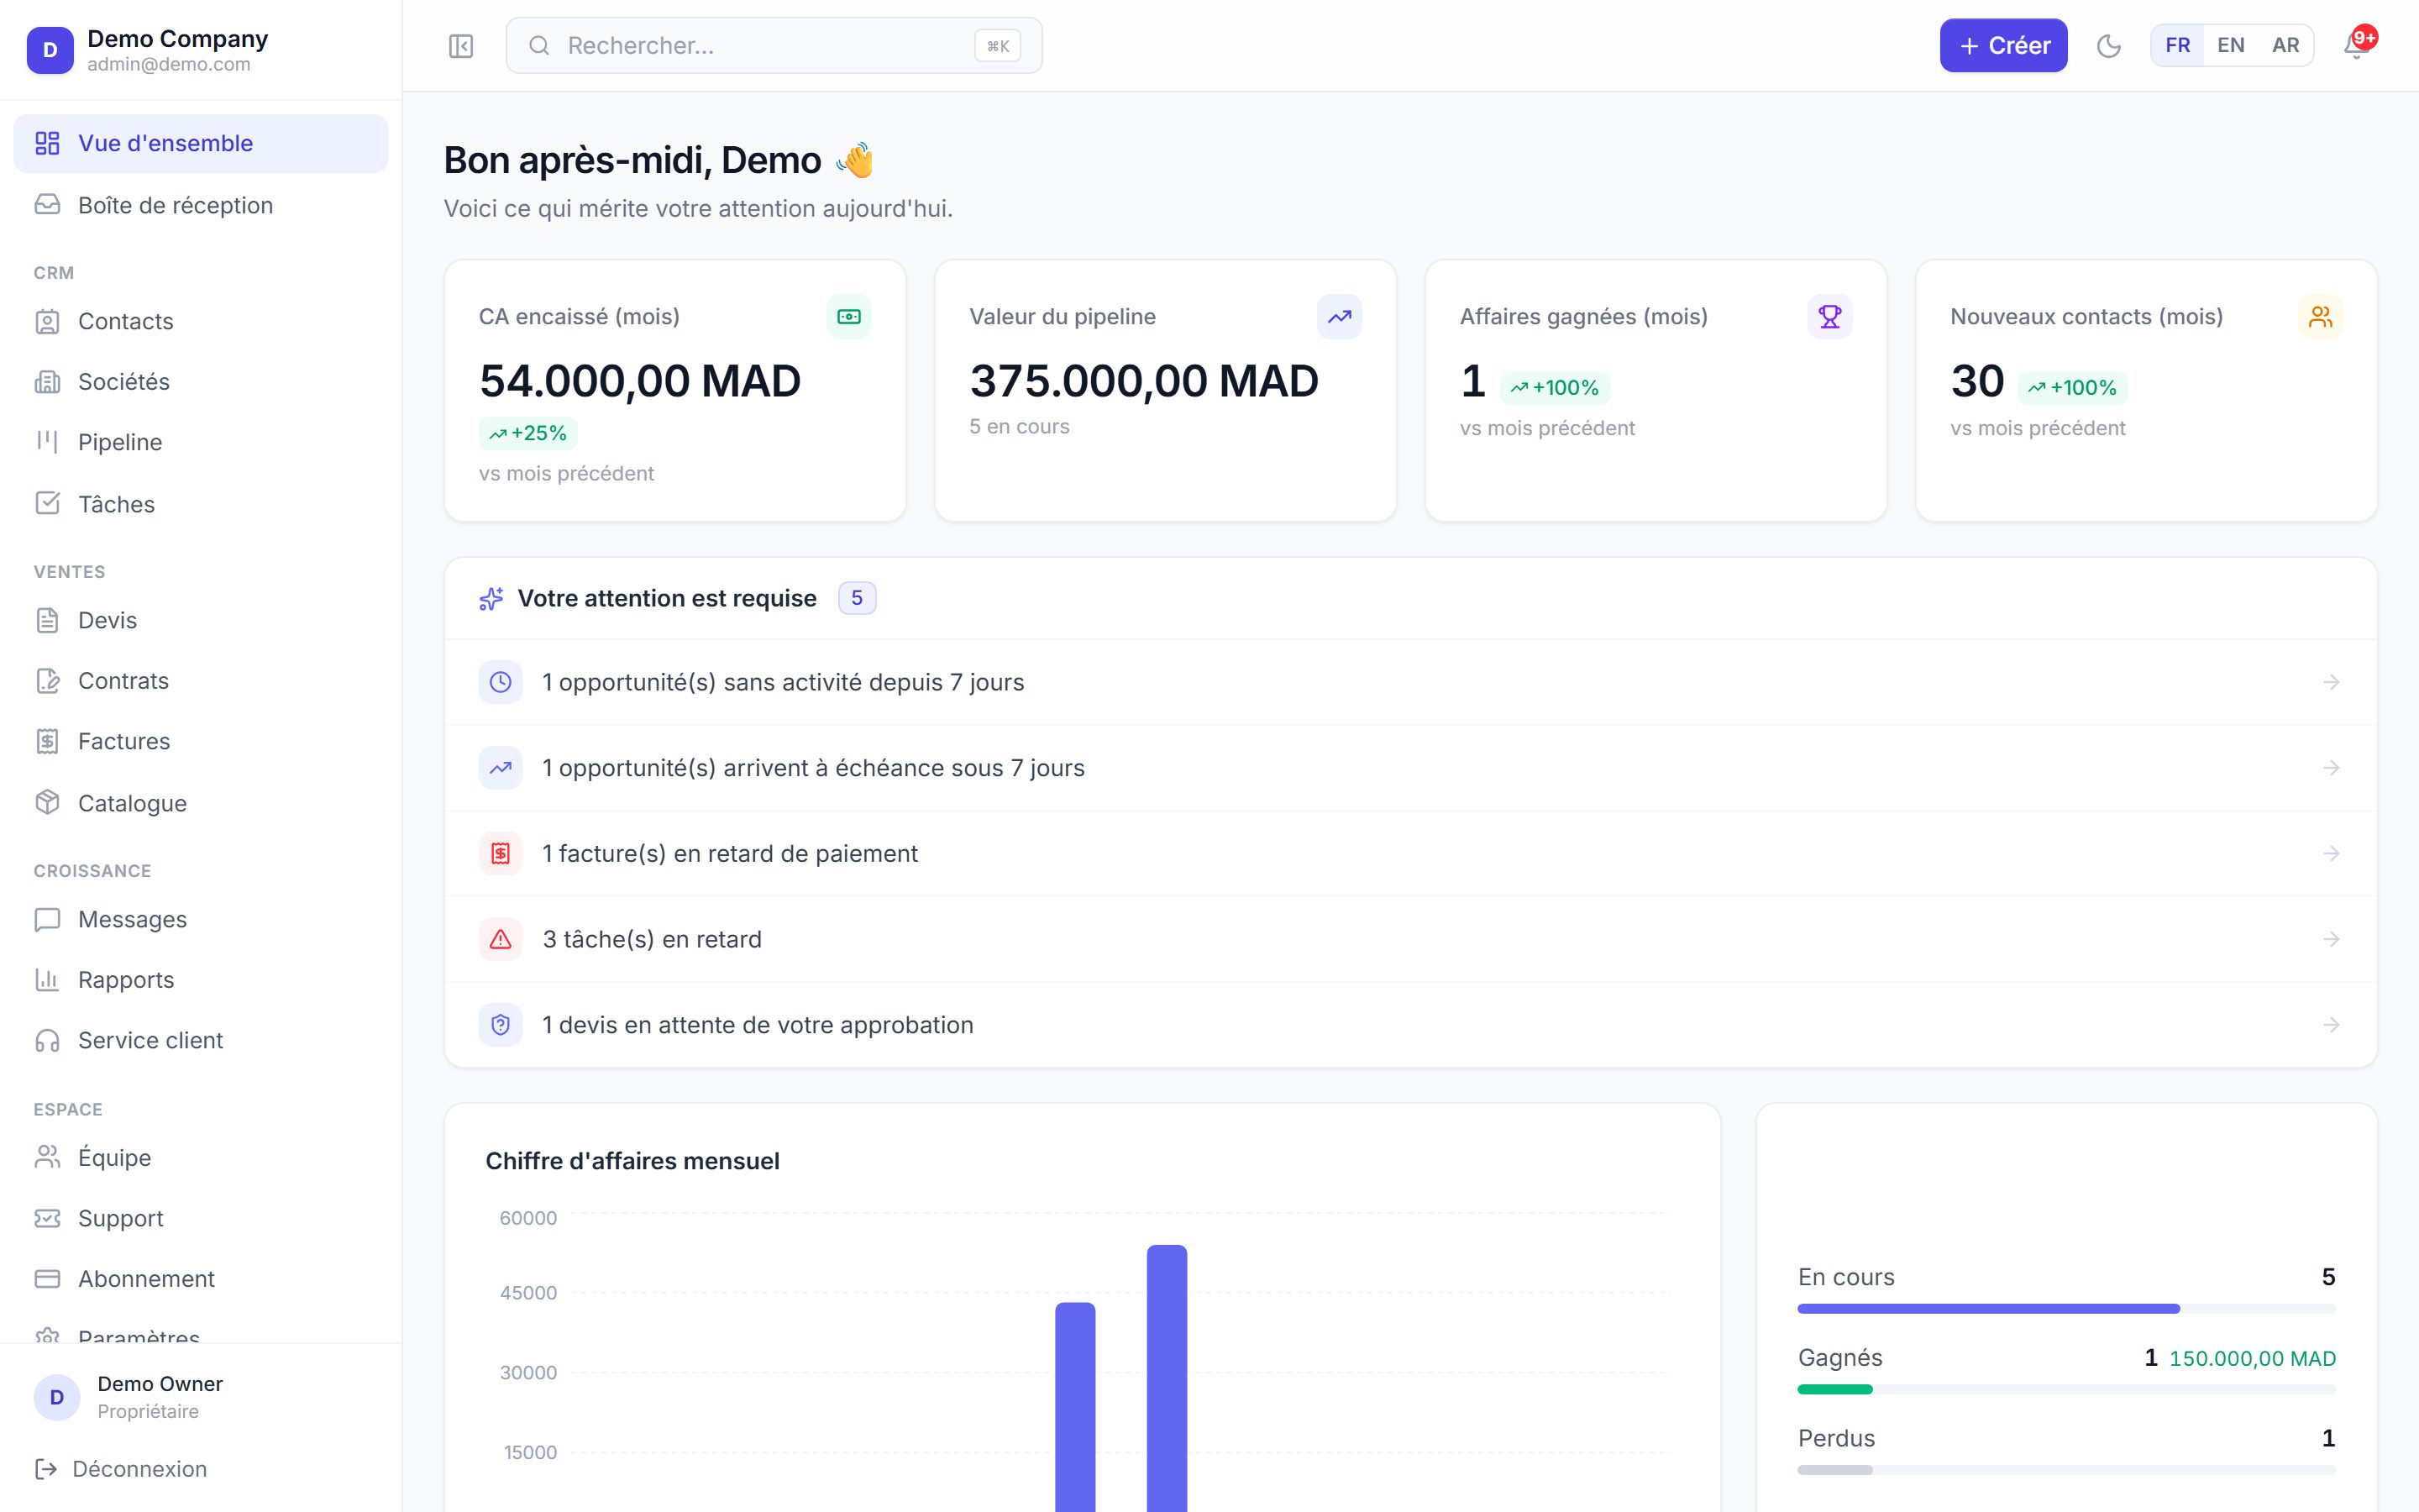Open the Pipeline section
Viewport: 2419px width, 1512px height.
201,442
